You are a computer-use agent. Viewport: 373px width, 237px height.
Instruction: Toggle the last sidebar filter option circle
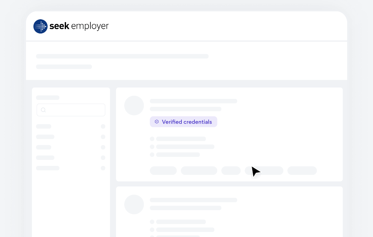[x=103, y=168]
